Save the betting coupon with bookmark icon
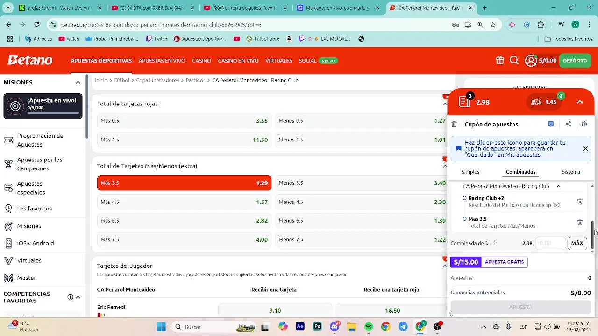Screen dimensions: 598x336 coord(551,124)
